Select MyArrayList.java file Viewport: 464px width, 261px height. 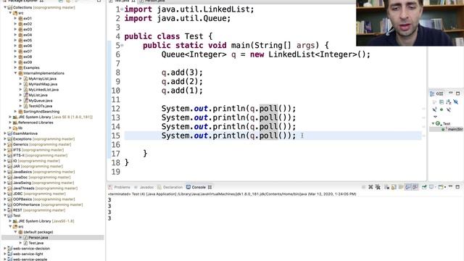pos(42,79)
